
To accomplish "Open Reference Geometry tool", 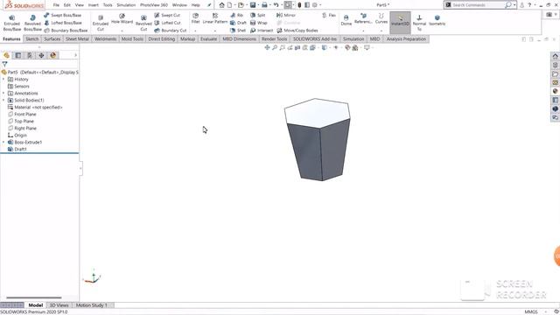I will [363, 18].
